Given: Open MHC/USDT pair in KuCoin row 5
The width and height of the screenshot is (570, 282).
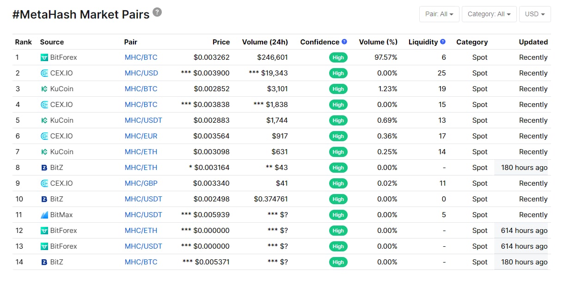Looking at the screenshot, I should click(143, 120).
